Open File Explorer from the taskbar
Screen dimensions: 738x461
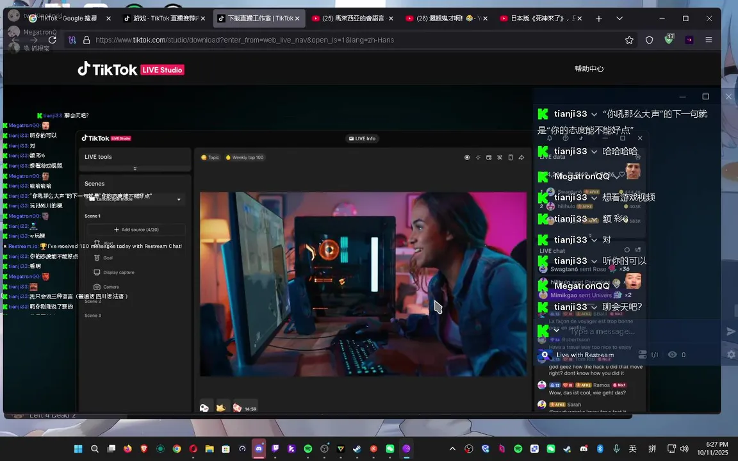(209, 449)
